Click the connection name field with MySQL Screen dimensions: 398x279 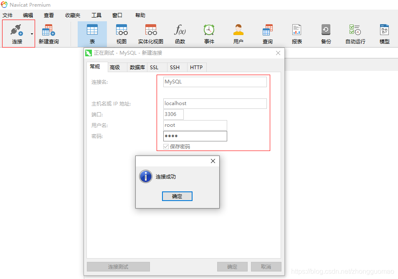pyautogui.click(x=215, y=82)
